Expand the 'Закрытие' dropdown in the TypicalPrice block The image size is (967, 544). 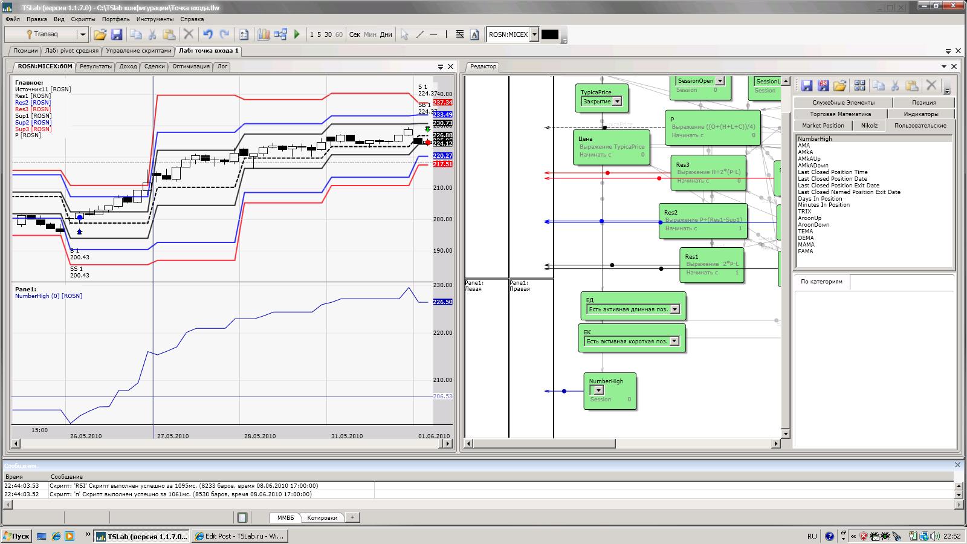[617, 102]
